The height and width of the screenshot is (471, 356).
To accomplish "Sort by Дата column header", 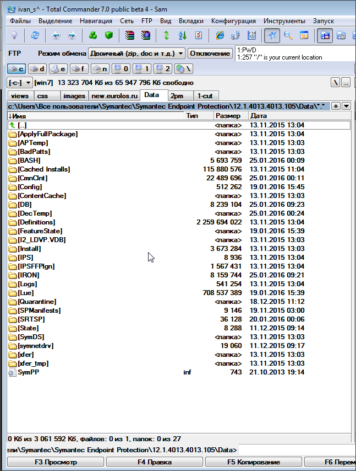I will [x=300, y=116].
